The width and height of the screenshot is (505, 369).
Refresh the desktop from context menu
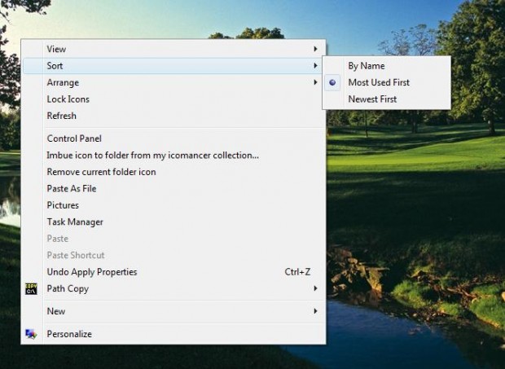click(61, 116)
